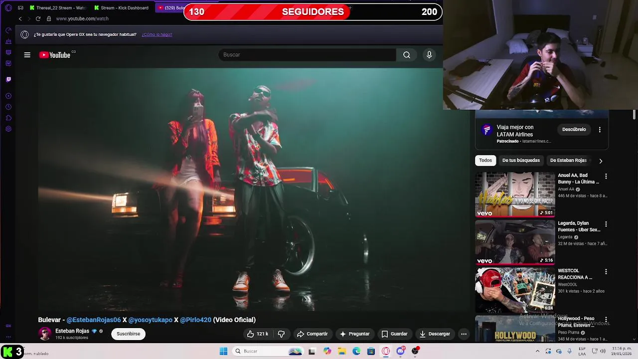Open WESTCOL REACCIONA video thumbnail
This screenshot has width=638, height=359.
coord(515,290)
